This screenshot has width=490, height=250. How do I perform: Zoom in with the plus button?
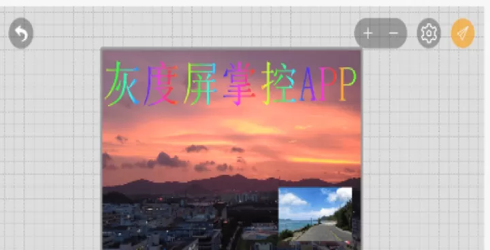point(367,33)
